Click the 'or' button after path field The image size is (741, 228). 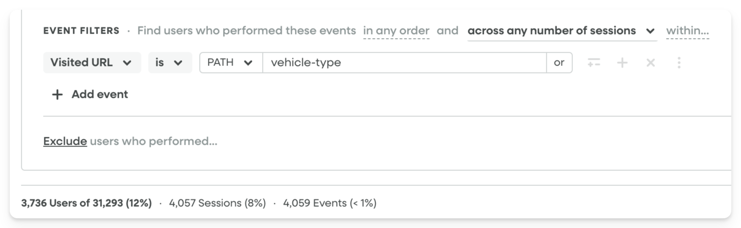pos(559,62)
